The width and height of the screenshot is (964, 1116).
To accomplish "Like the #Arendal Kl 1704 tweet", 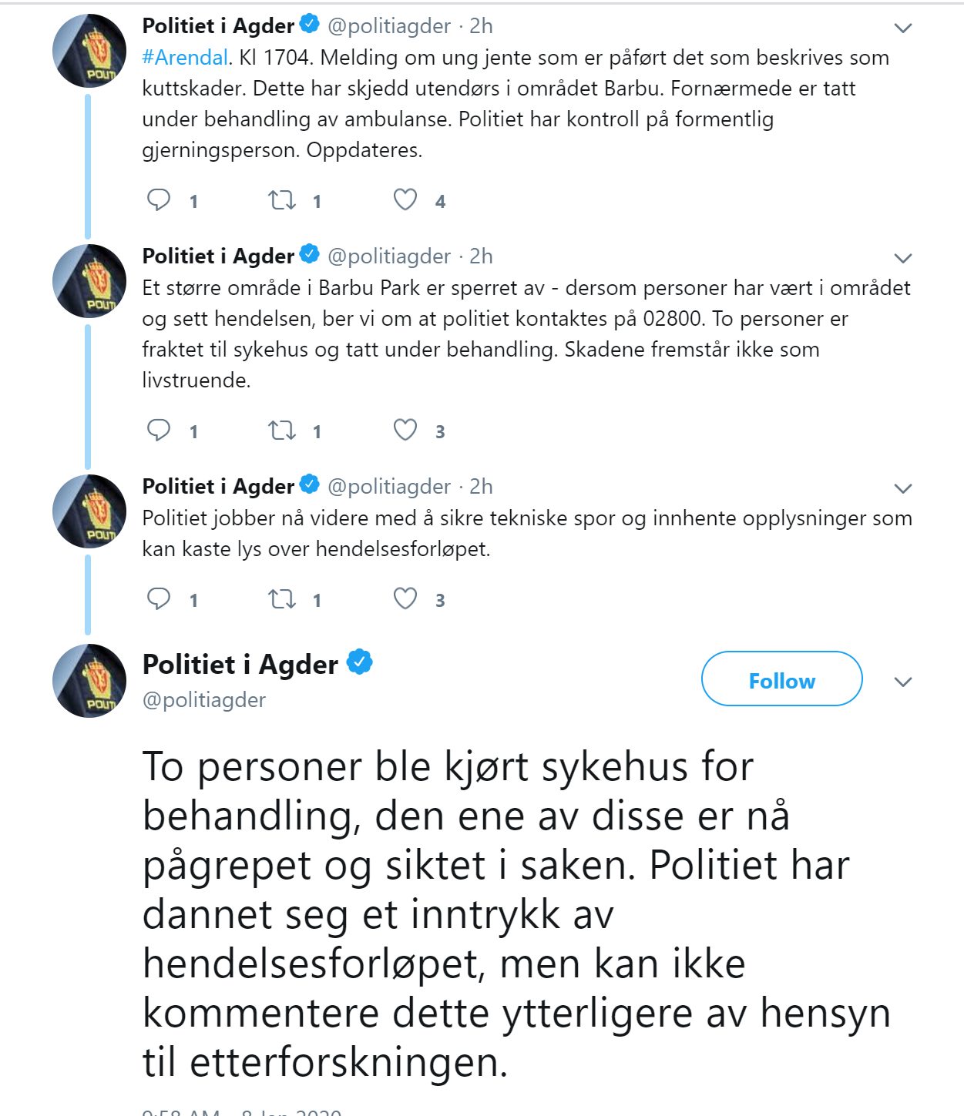I will pos(405,200).
